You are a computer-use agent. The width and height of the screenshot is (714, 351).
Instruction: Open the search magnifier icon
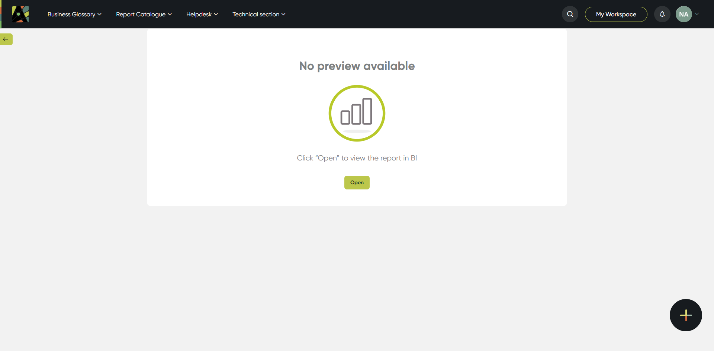click(570, 14)
